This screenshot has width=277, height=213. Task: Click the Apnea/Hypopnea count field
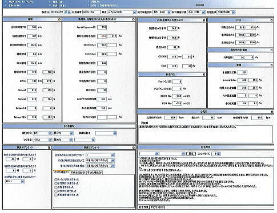point(102,27)
